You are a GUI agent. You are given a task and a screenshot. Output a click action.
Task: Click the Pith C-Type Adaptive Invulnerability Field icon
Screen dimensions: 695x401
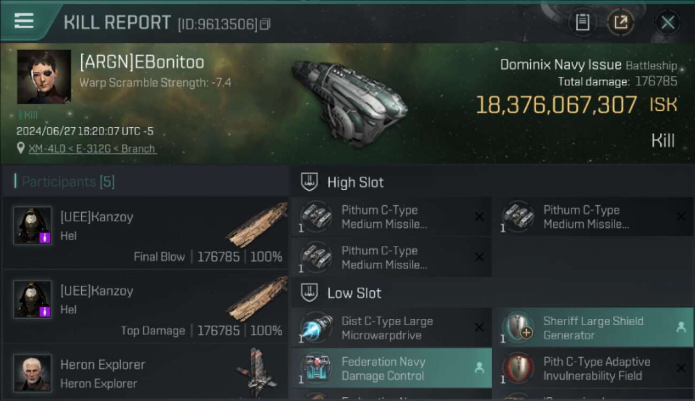[x=518, y=368]
